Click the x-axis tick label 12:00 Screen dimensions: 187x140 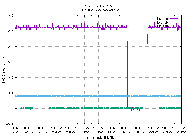tap(98, 132)
